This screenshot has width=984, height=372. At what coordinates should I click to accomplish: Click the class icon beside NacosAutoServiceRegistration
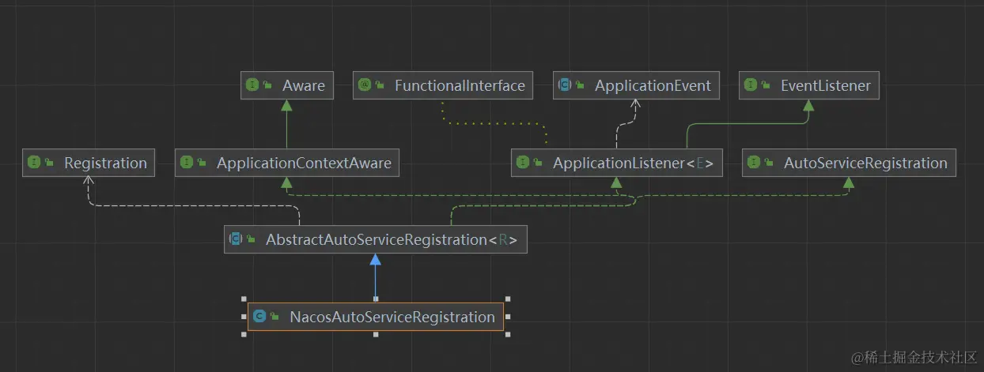click(x=259, y=317)
